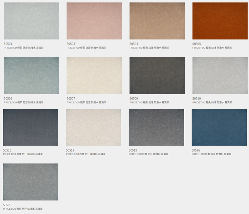Click the 50505 product code label
249x214 pixels.
point(197,44)
